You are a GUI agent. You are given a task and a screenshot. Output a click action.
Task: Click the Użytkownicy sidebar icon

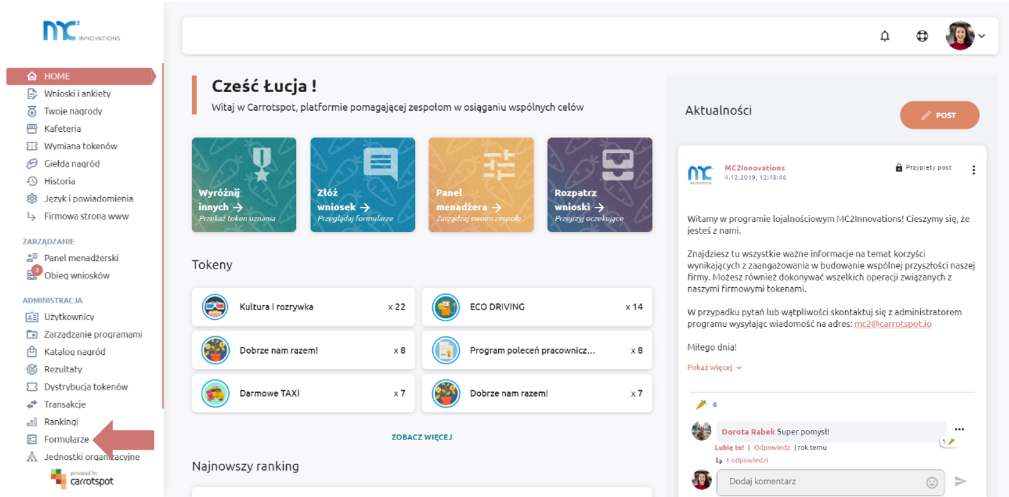(32, 317)
